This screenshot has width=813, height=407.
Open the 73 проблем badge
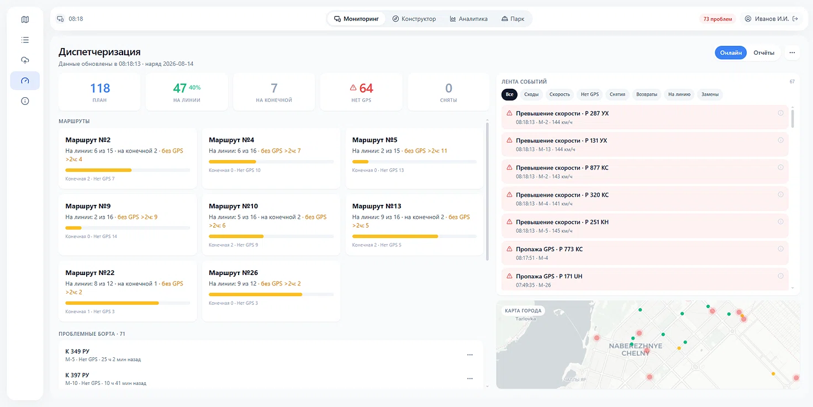[717, 19]
